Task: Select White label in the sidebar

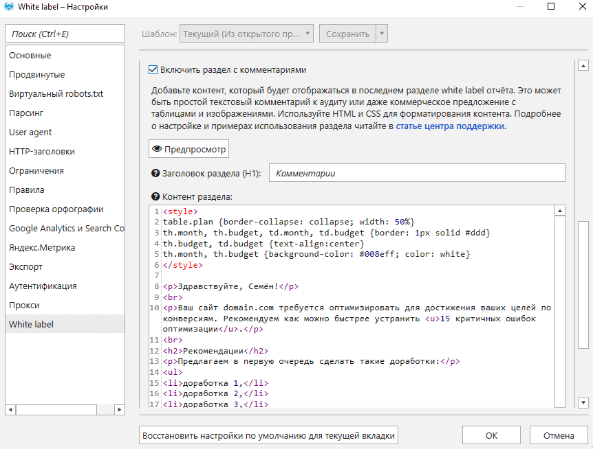Action: tap(65, 325)
